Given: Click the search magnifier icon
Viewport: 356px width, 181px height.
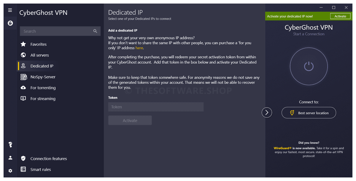Looking at the screenshot, I should [x=95, y=31].
